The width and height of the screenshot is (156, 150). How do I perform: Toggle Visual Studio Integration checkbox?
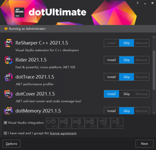point(5,123)
